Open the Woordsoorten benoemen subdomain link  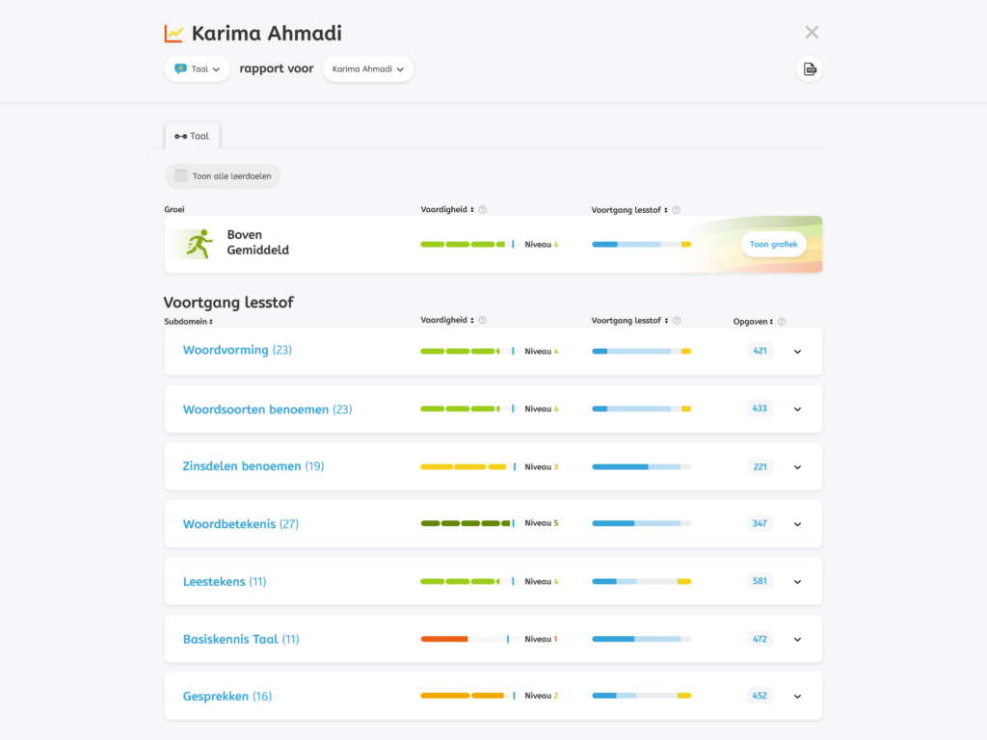256,410
